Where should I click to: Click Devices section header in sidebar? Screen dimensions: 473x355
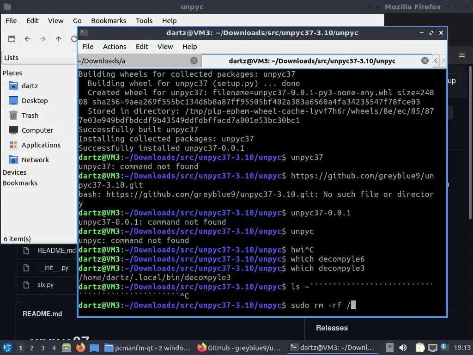click(14, 172)
